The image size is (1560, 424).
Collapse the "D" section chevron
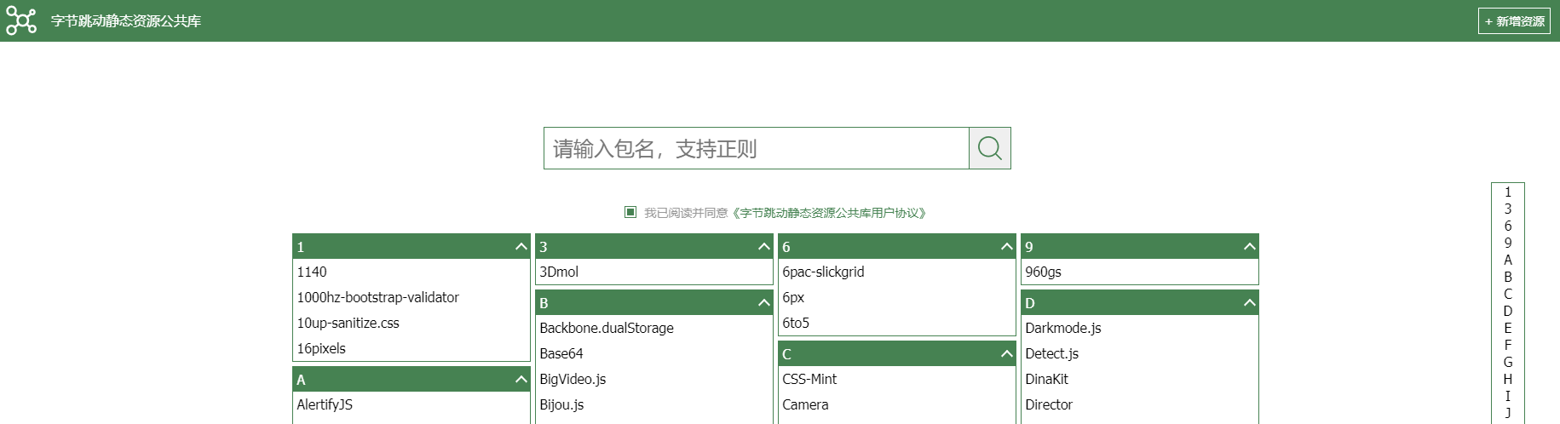coord(1250,303)
